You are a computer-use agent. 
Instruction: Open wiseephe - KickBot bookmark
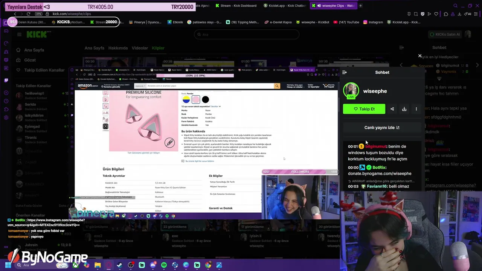313,22
